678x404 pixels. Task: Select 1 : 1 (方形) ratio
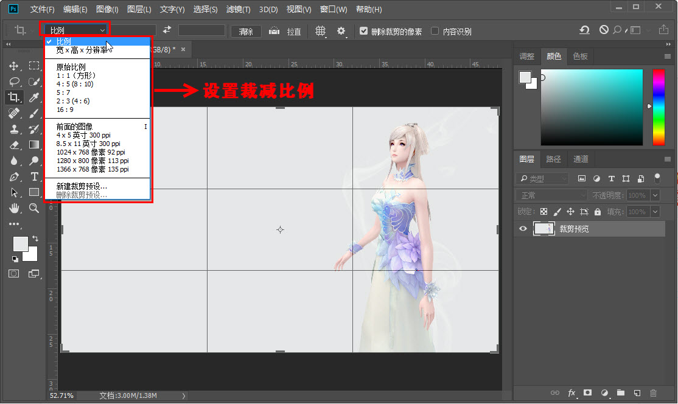click(76, 75)
